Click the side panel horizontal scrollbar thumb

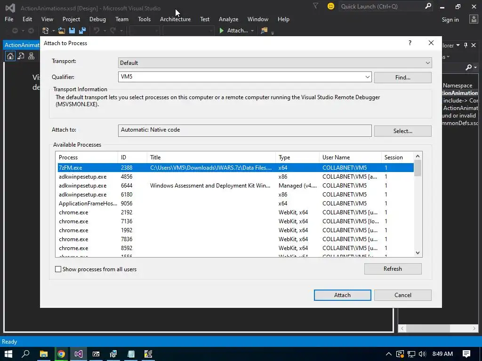click(x=428, y=328)
